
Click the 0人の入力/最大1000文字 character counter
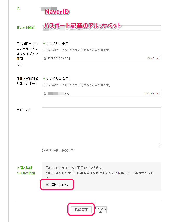pyautogui.click(x=58, y=151)
